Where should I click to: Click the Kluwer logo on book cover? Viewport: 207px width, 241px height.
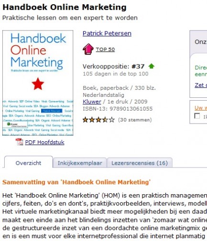point(15,125)
